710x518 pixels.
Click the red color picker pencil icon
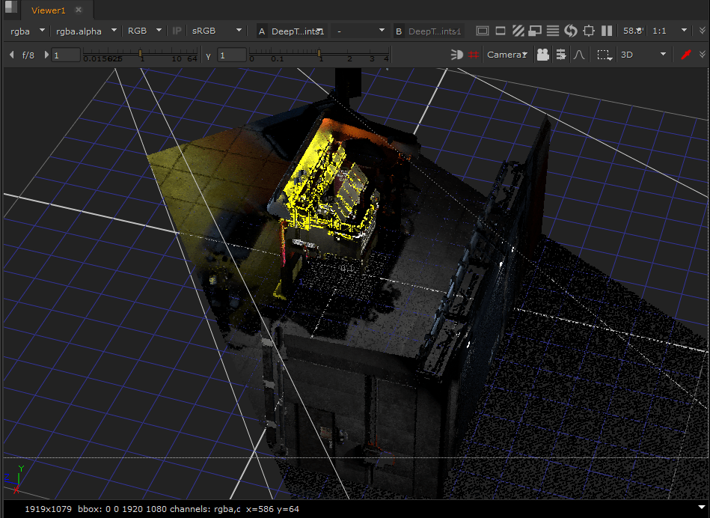click(x=685, y=55)
